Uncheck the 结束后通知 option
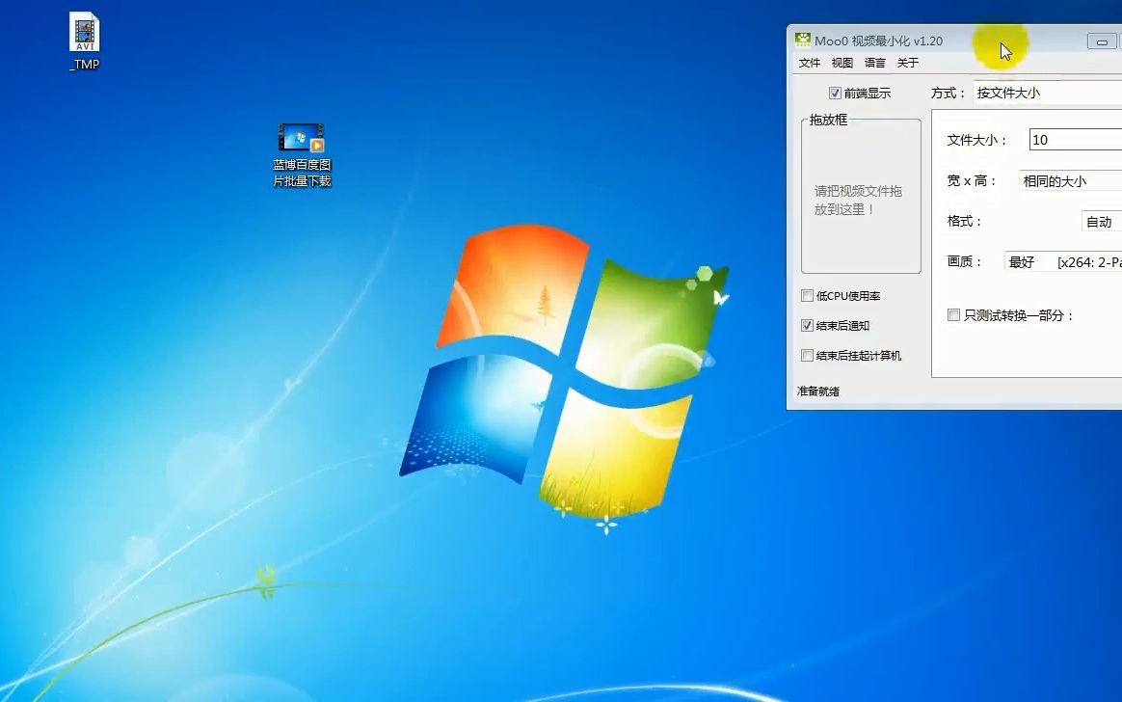Viewport: 1122px width, 702px height. [x=807, y=325]
